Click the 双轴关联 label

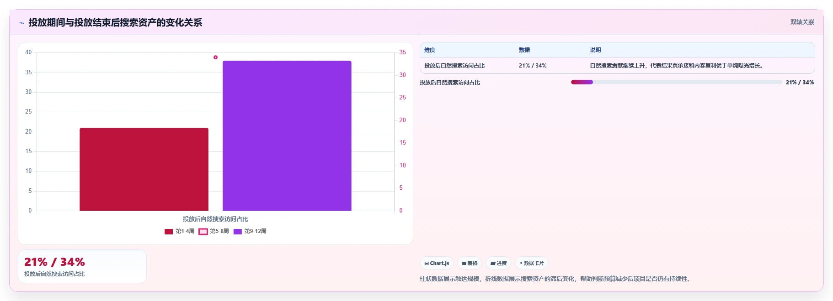pos(802,22)
